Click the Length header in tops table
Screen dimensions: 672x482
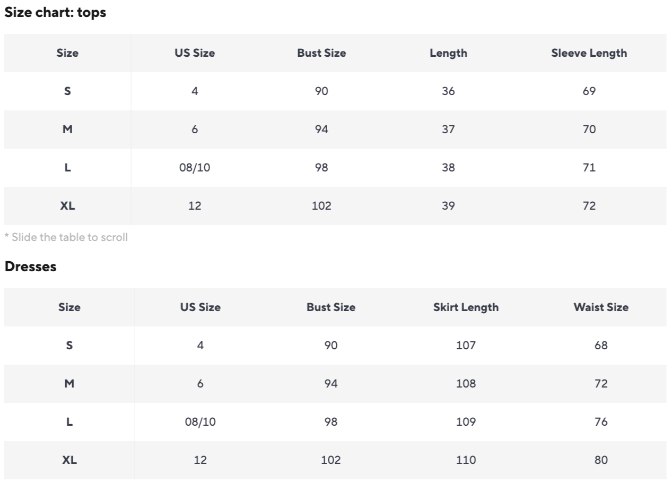tap(448, 53)
